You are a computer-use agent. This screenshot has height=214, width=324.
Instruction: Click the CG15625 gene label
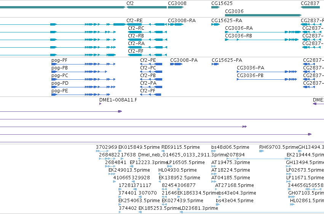point(222,3)
